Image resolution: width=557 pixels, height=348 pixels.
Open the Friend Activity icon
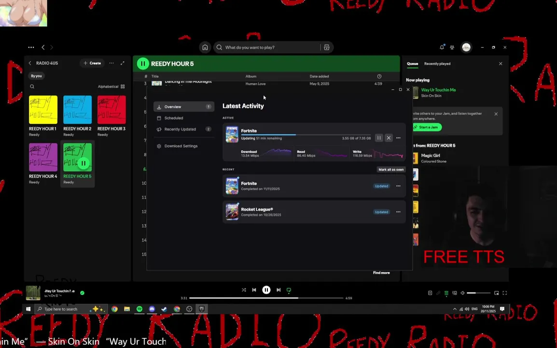pos(452,47)
